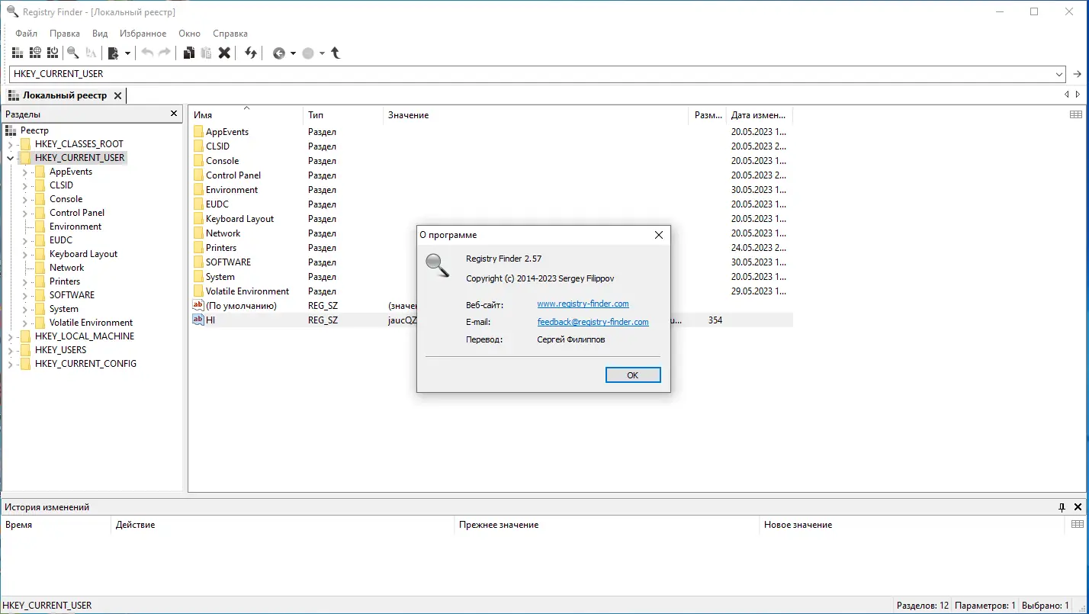Click the Реестр root node in the tree
This screenshot has height=614, width=1089.
pyautogui.click(x=34, y=130)
